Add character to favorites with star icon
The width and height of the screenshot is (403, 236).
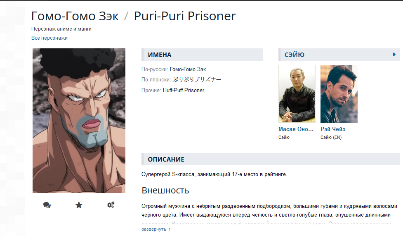[79, 205]
